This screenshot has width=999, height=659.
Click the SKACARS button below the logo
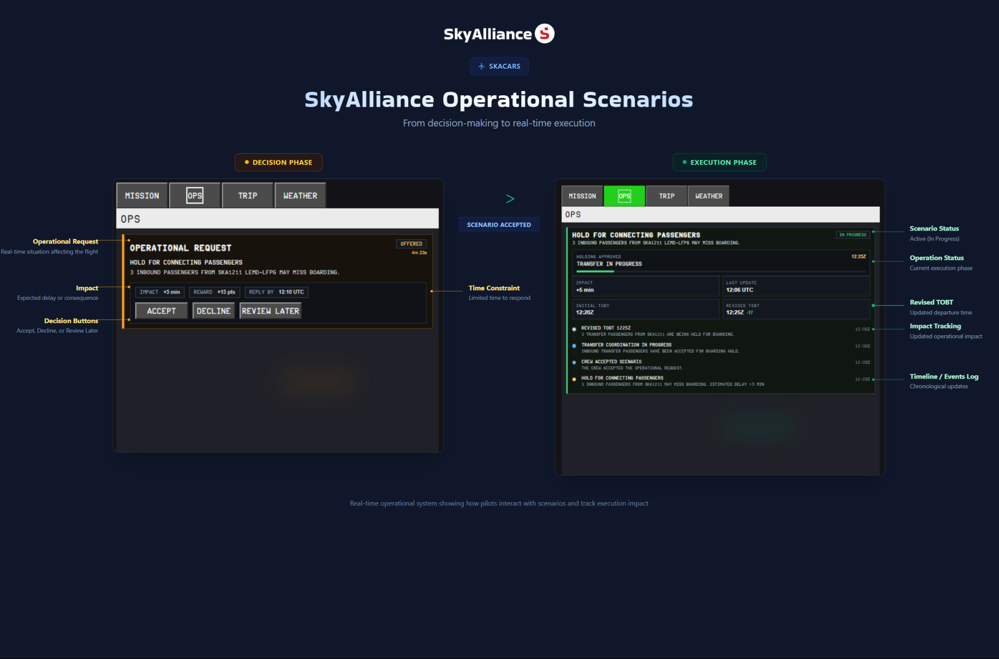(498, 66)
